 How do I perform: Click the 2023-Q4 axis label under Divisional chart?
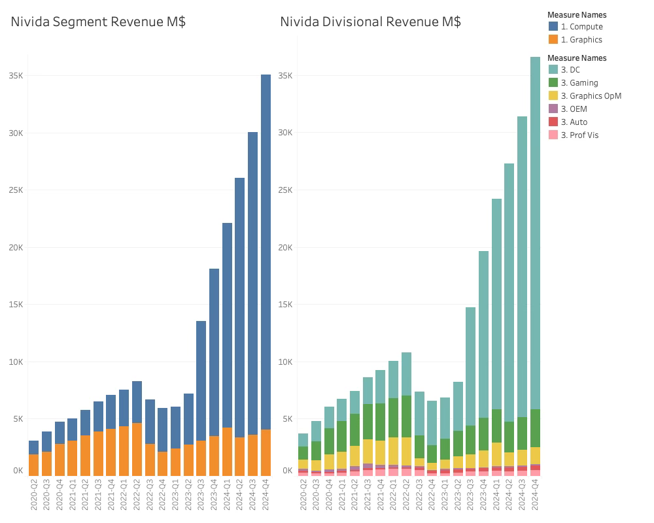tap(484, 495)
